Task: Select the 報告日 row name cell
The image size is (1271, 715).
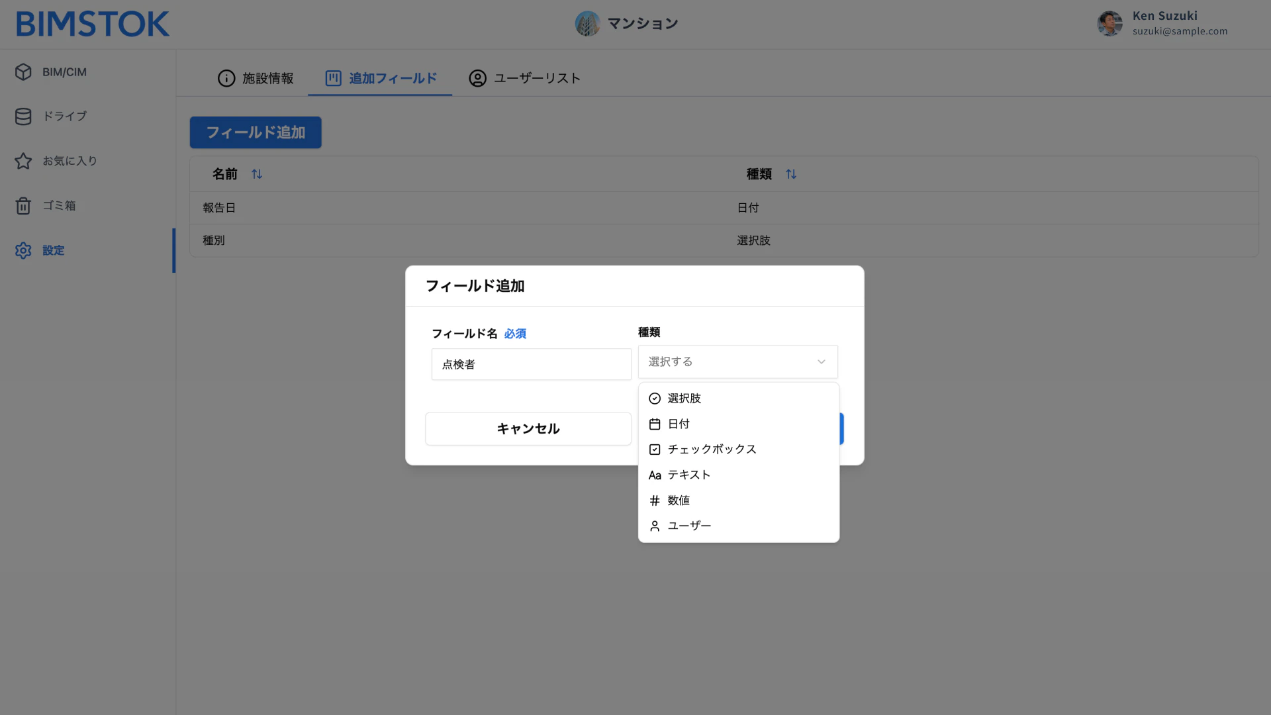Action: [219, 208]
